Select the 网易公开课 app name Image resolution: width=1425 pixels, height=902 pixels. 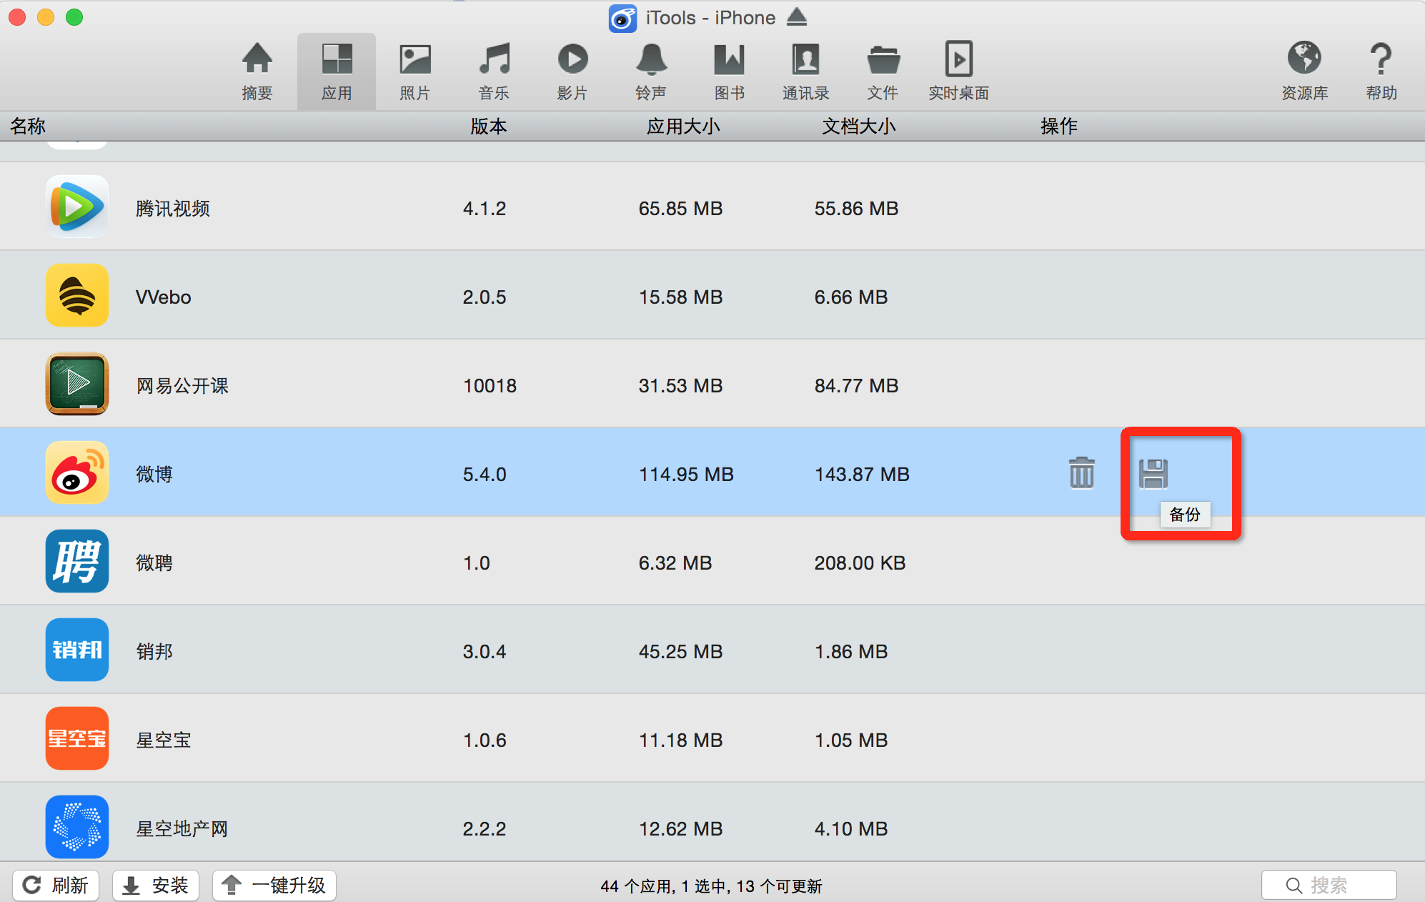[182, 386]
